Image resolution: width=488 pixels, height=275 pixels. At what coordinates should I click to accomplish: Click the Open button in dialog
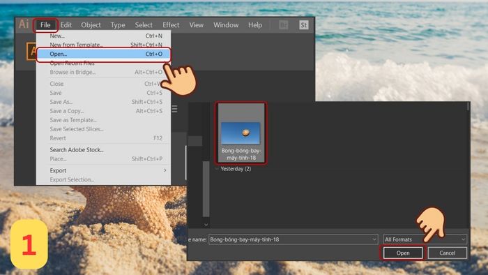click(x=403, y=253)
